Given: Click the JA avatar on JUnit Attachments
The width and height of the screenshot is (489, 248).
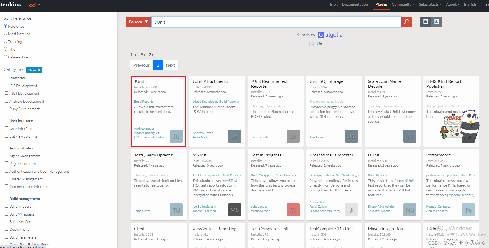Looking at the screenshot, I should pos(235,136).
